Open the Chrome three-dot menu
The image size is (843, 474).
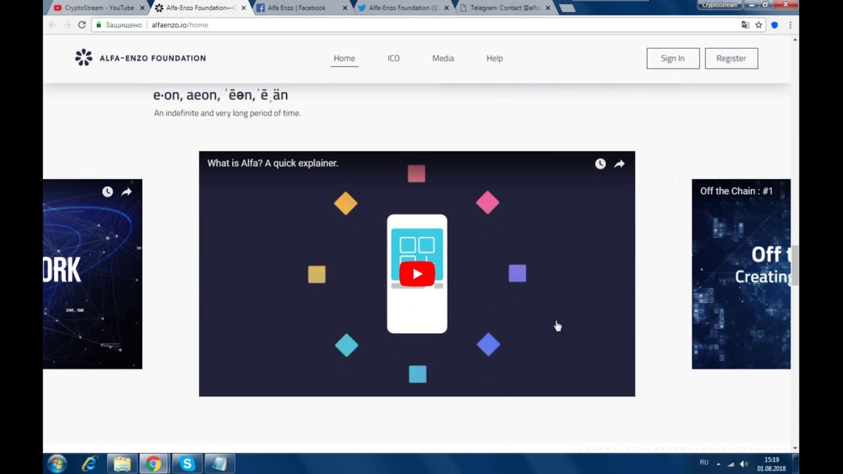pyautogui.click(x=790, y=25)
